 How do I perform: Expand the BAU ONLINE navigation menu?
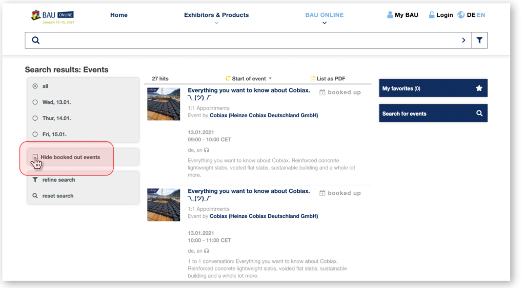click(x=324, y=15)
